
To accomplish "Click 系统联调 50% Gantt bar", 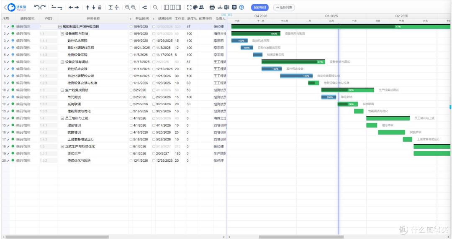I will 348,104.
